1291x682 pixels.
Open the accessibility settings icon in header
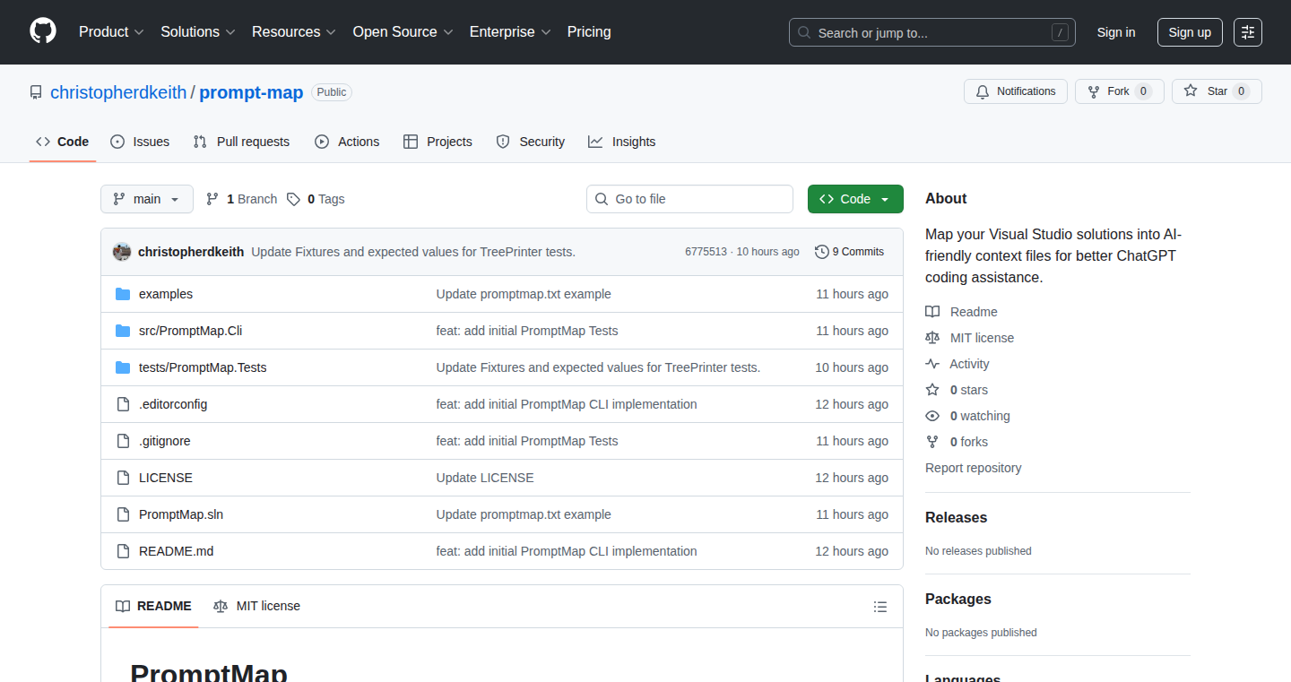(1247, 32)
